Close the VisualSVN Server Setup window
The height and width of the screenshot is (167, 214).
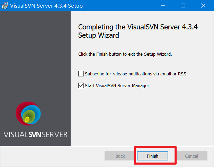(x=203, y=6)
